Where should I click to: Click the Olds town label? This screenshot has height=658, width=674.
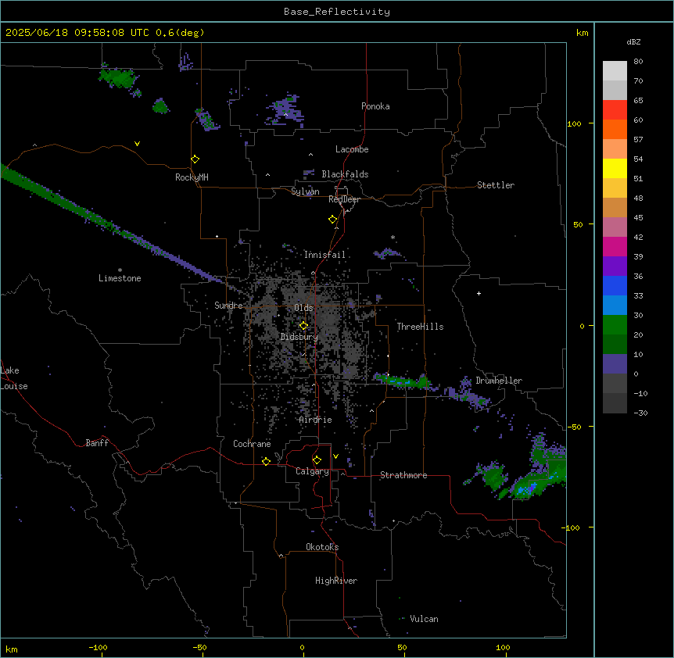(x=303, y=308)
